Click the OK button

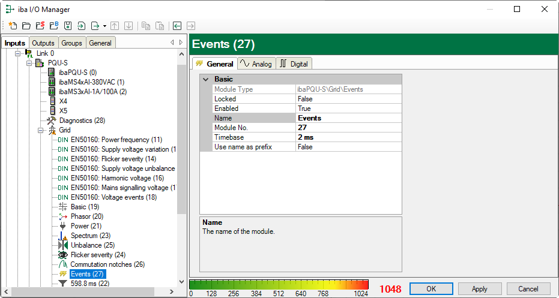431,289
